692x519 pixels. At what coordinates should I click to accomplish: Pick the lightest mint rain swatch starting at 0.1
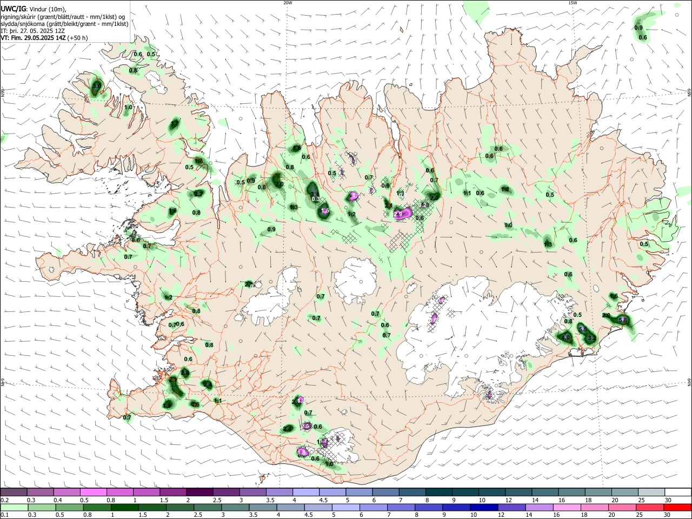tap(14, 507)
